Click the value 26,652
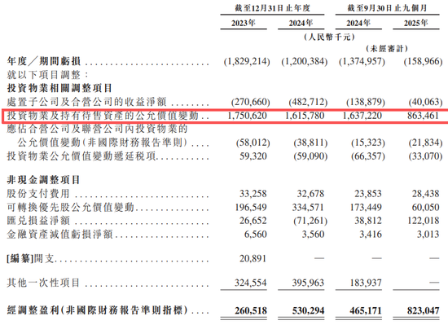Image resolution: width=448 pixels, height=325 pixels. 253,221
